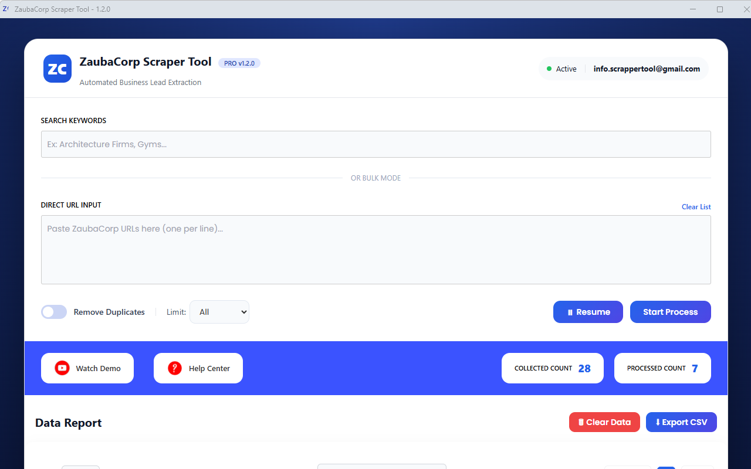Open the Watch Demo video
Screen dimensions: 751x469
pos(87,368)
